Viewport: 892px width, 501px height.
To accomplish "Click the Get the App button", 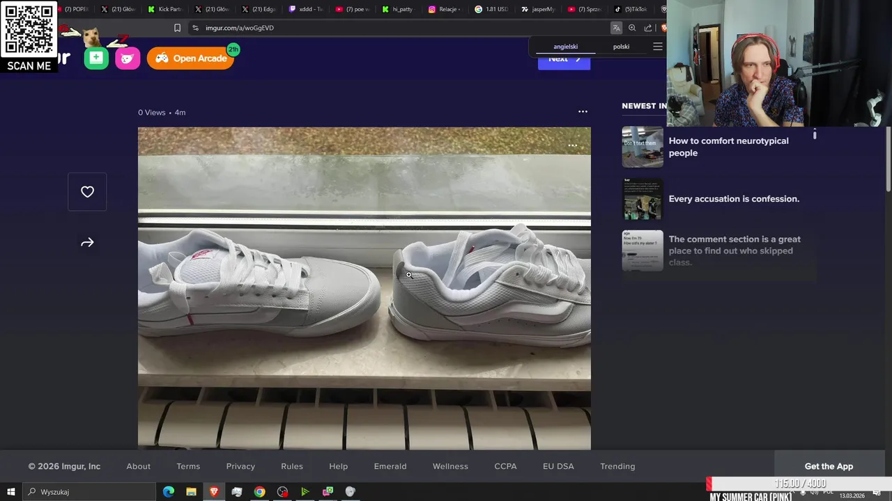I will pyautogui.click(x=829, y=466).
